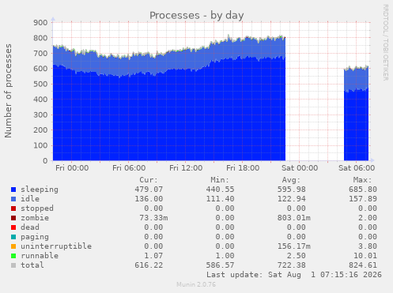Click the 'uninterruptible' legend label
This screenshot has width=393, height=293.
pyautogui.click(x=56, y=246)
